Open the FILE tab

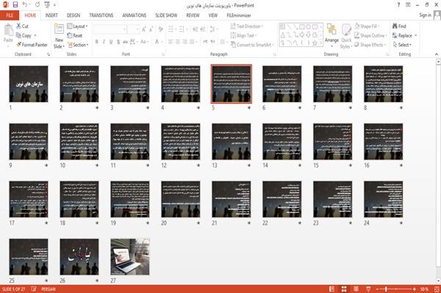click(x=10, y=15)
